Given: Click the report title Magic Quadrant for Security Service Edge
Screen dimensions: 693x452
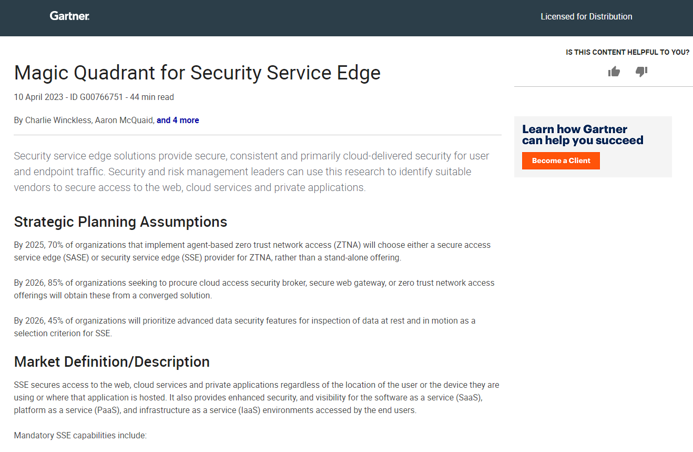Looking at the screenshot, I should coord(197,73).
